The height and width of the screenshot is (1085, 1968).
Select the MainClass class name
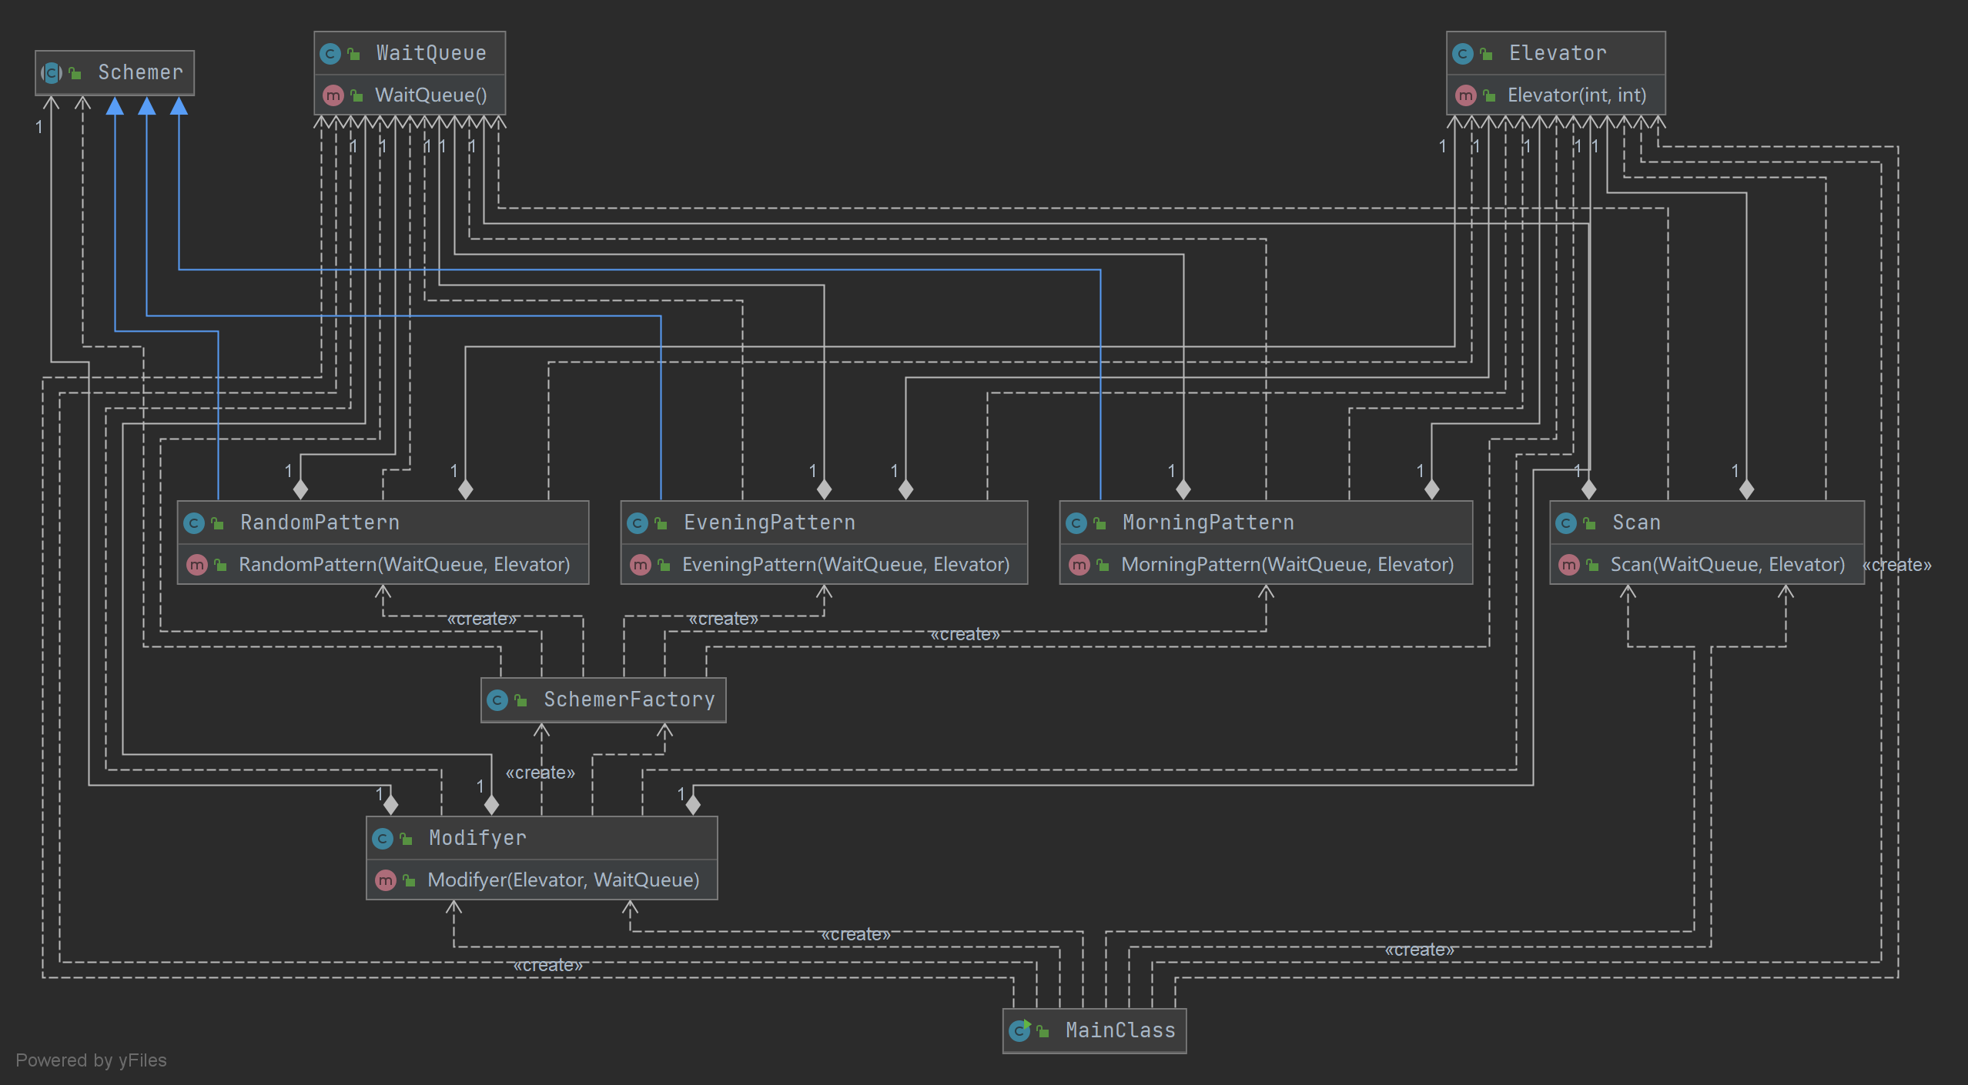[1121, 1030]
